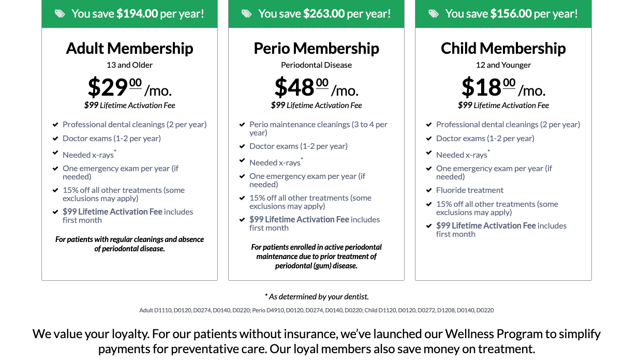Click checkmark beside Perio Needed x-rays

(x=242, y=161)
